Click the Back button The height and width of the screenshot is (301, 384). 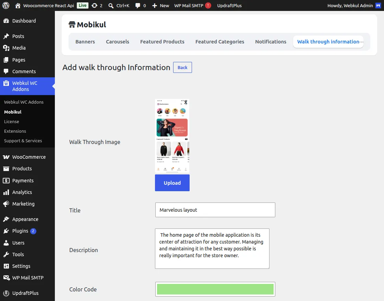coord(182,67)
